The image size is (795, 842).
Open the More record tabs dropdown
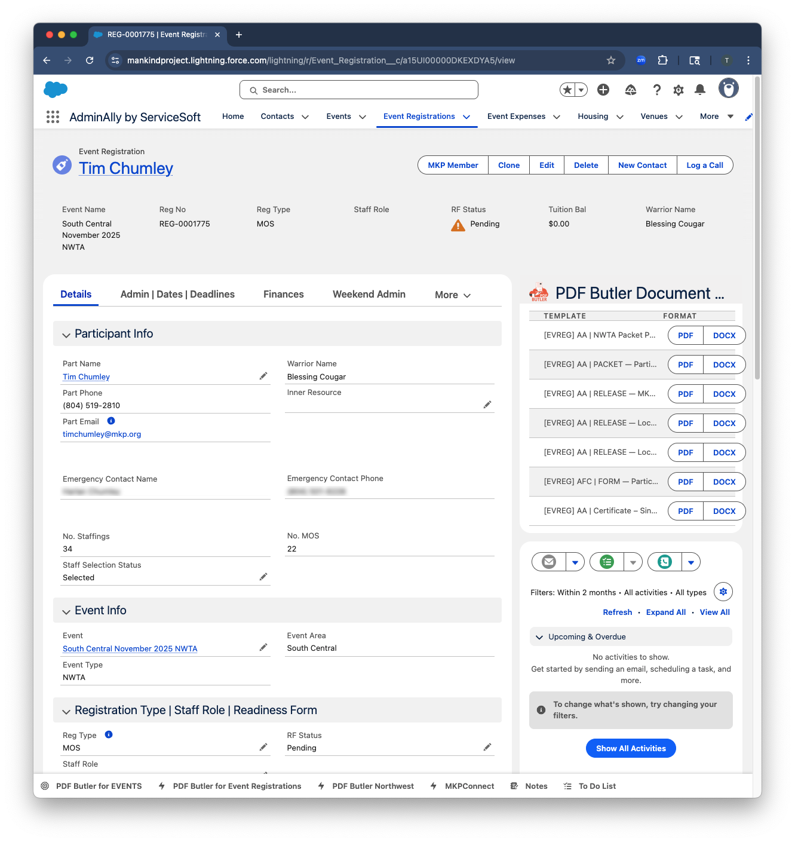[x=453, y=295]
